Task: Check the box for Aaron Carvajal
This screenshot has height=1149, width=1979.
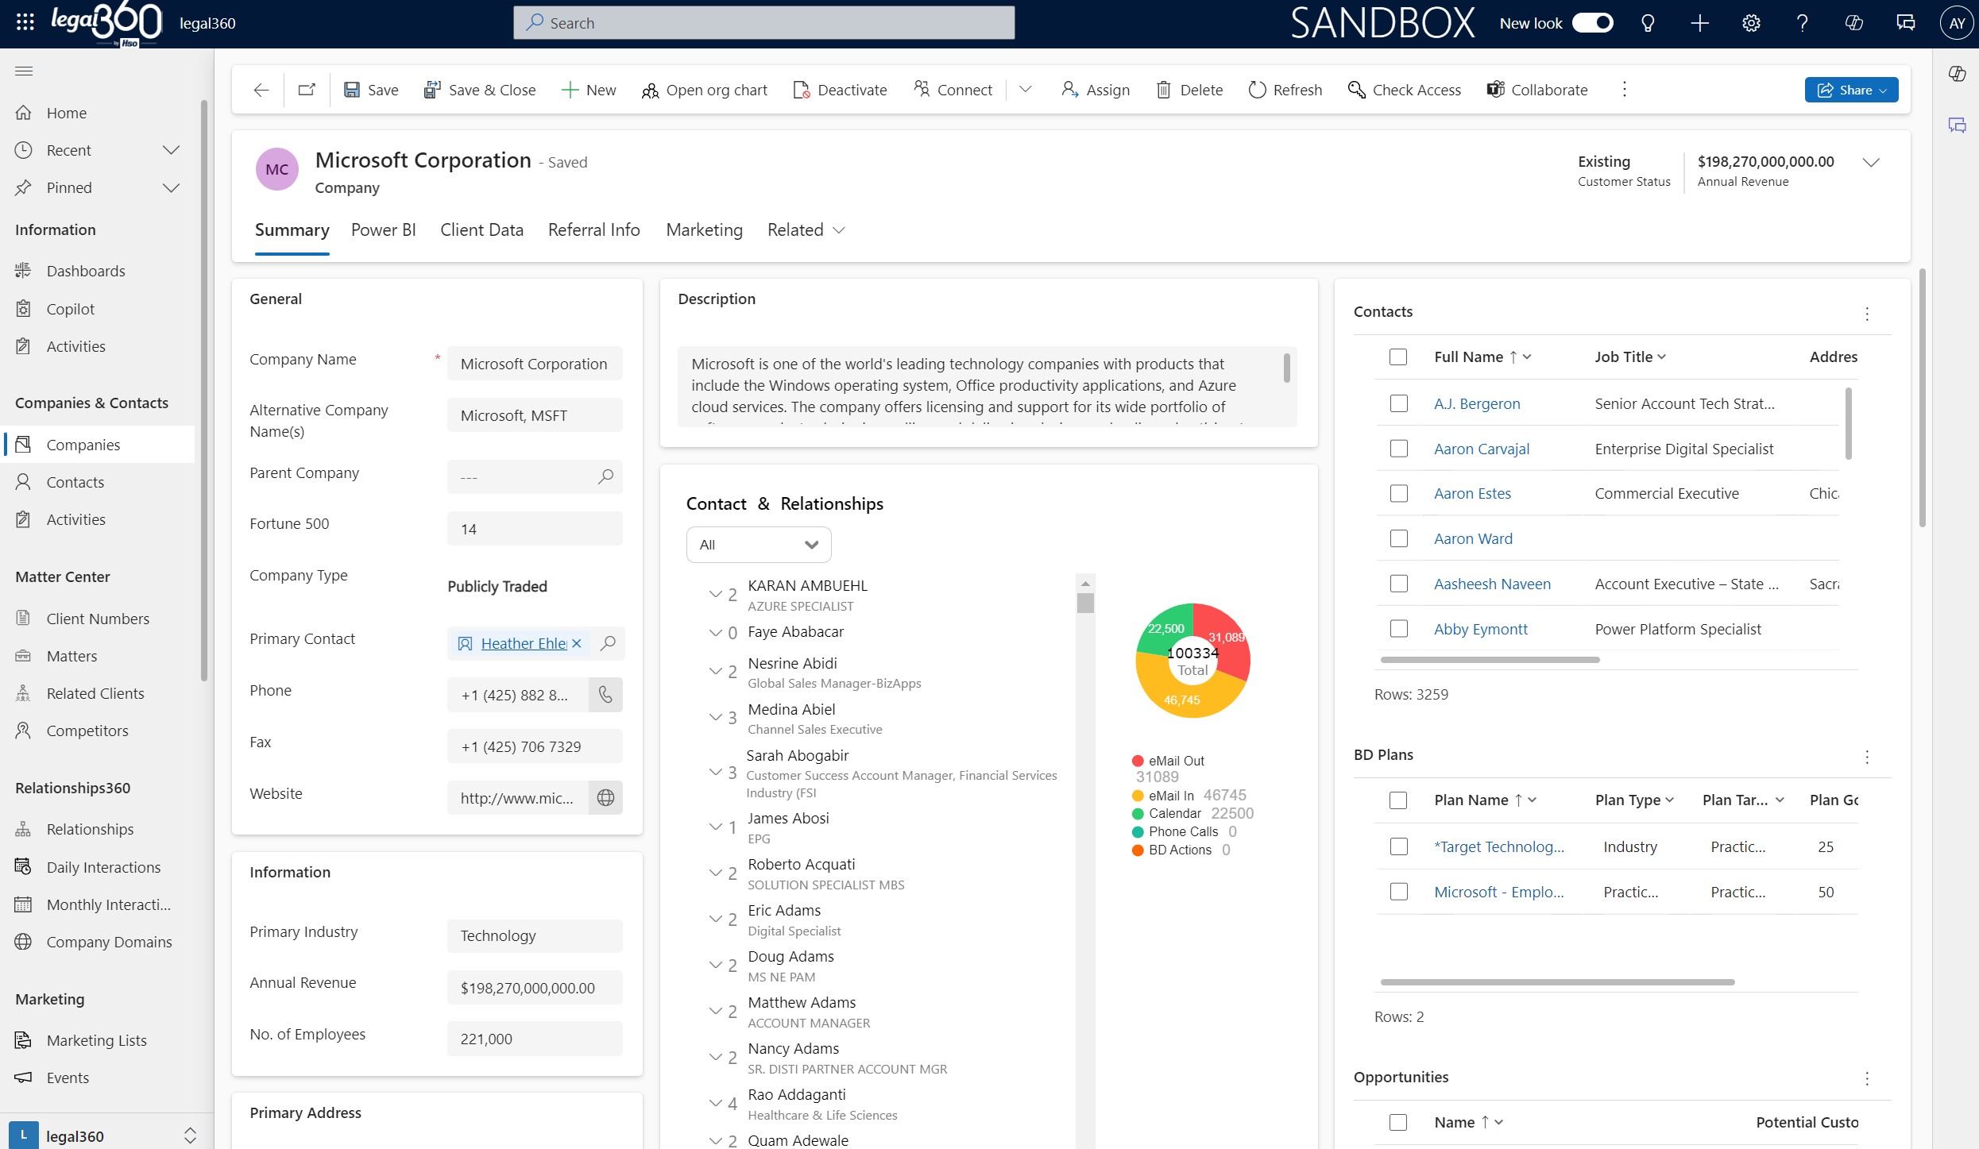Action: click(1399, 449)
